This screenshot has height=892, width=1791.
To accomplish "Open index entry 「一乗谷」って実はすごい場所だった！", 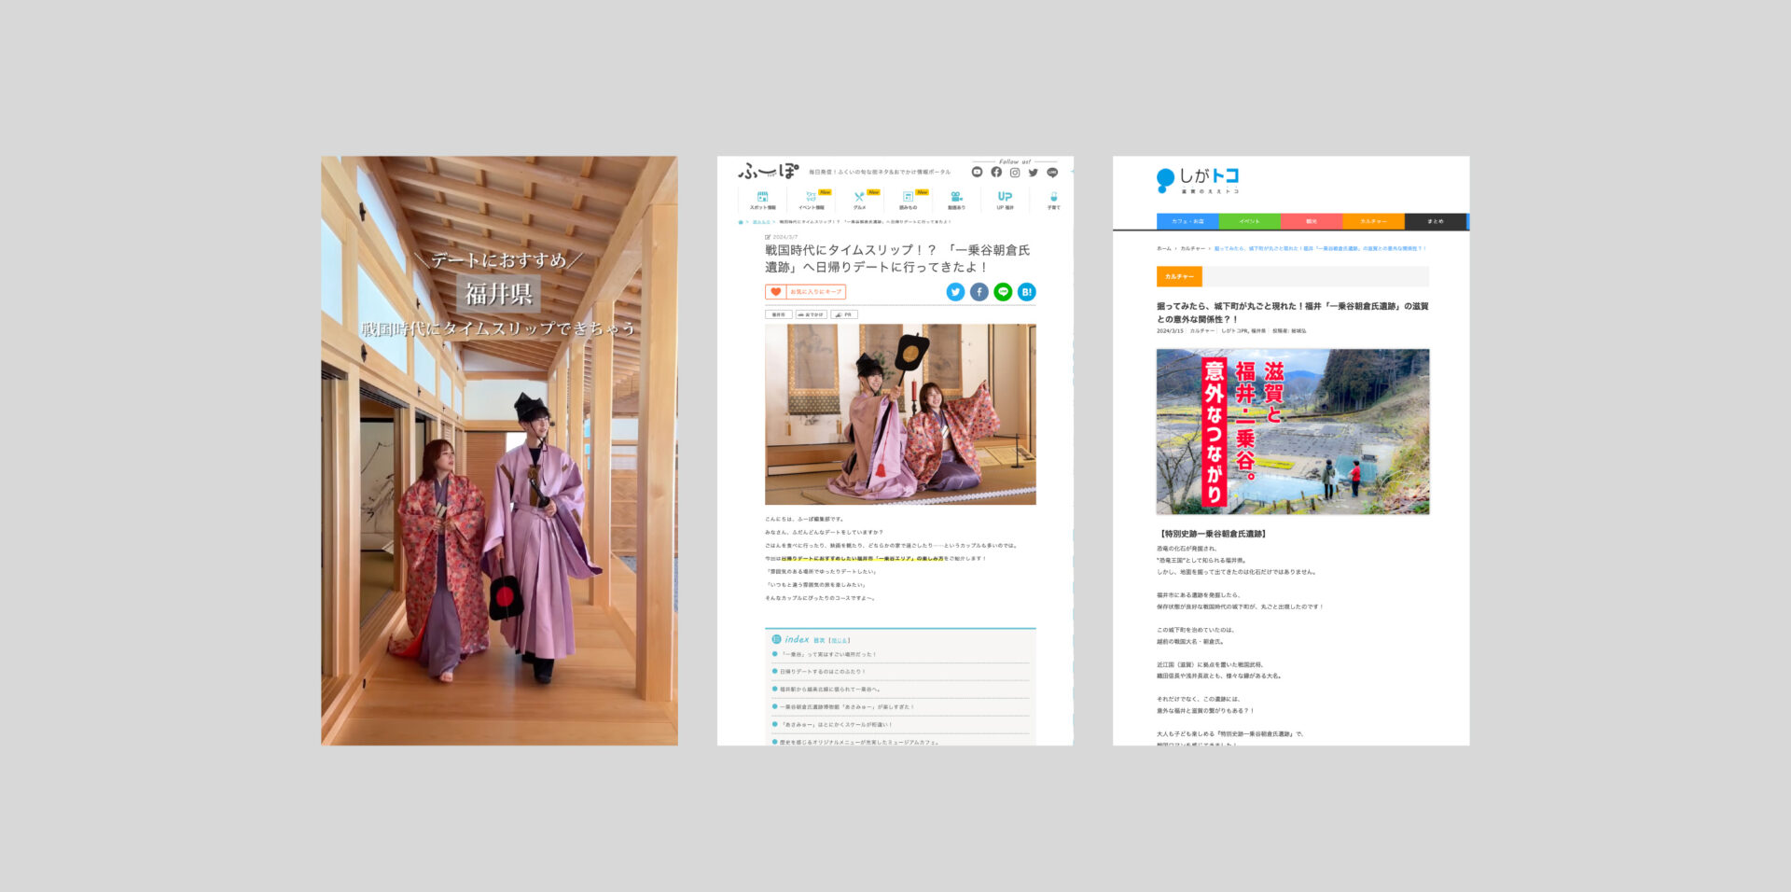I will (828, 654).
